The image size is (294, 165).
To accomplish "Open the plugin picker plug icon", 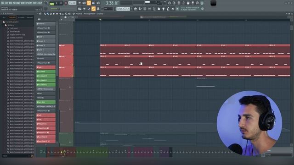I will 164,9.
